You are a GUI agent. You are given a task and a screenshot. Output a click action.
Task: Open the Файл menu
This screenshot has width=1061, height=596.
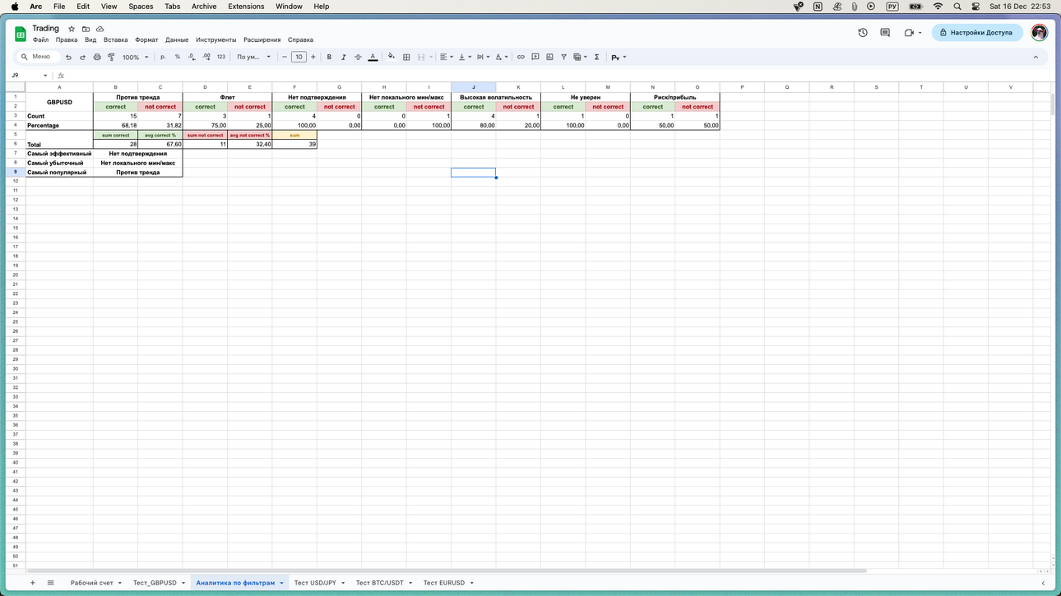(40, 39)
